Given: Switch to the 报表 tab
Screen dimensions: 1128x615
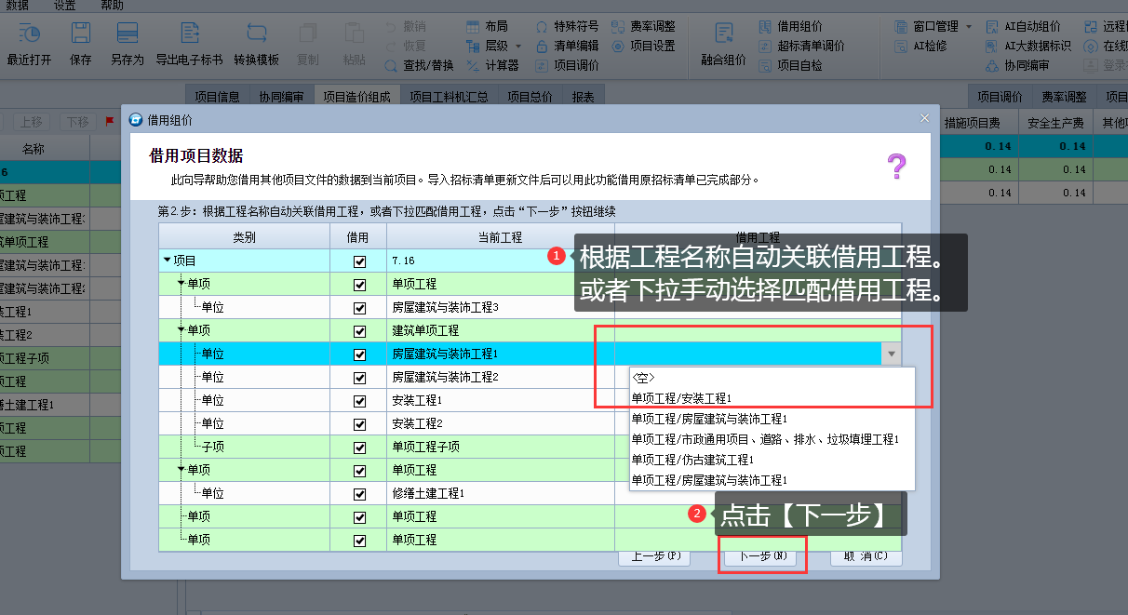Looking at the screenshot, I should (x=584, y=97).
